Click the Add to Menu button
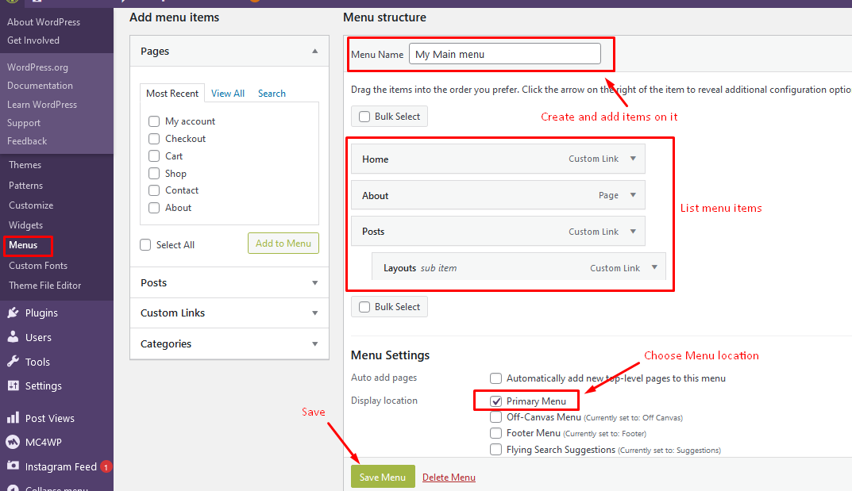The height and width of the screenshot is (491, 852). (x=283, y=243)
